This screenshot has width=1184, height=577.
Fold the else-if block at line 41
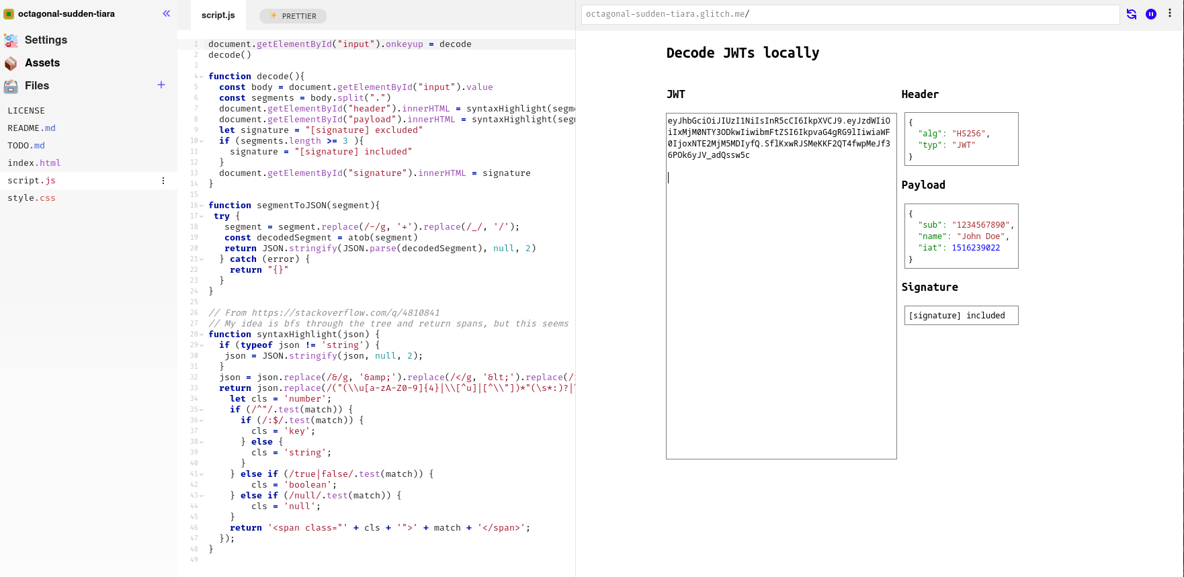(x=202, y=474)
